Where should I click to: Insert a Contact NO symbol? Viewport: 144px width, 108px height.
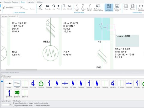tap(77, 7)
